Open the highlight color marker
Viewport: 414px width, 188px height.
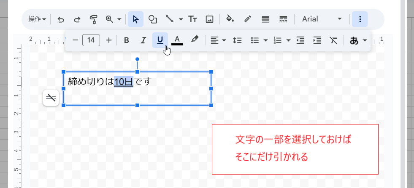tap(195, 40)
